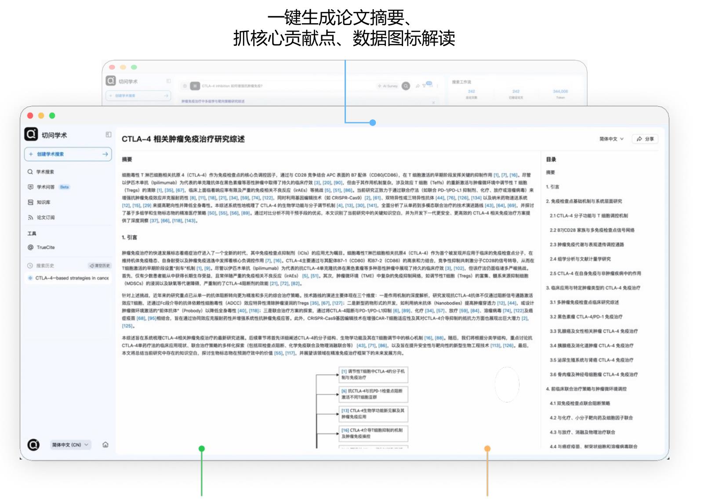Click the 分享 share button
This screenshot has height=499, width=701.
click(x=645, y=139)
